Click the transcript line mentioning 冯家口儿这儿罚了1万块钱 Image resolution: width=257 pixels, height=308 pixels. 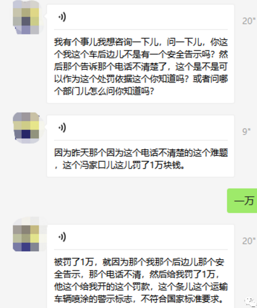(x=119, y=165)
